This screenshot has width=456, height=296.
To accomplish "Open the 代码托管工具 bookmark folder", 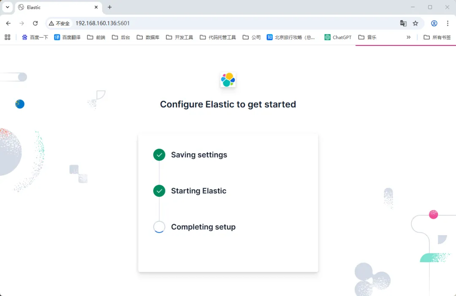I will 218,37.
